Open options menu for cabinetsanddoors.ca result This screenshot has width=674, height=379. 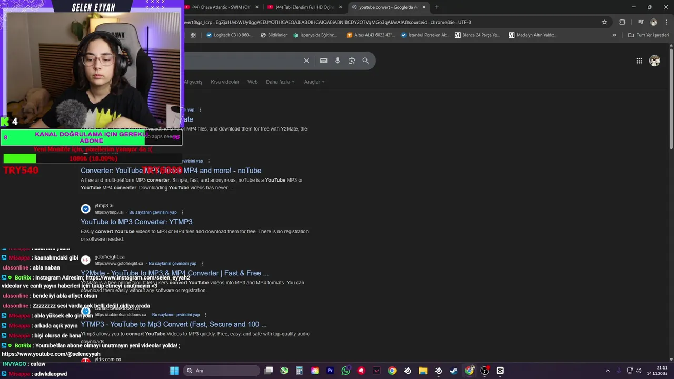[x=205, y=315]
